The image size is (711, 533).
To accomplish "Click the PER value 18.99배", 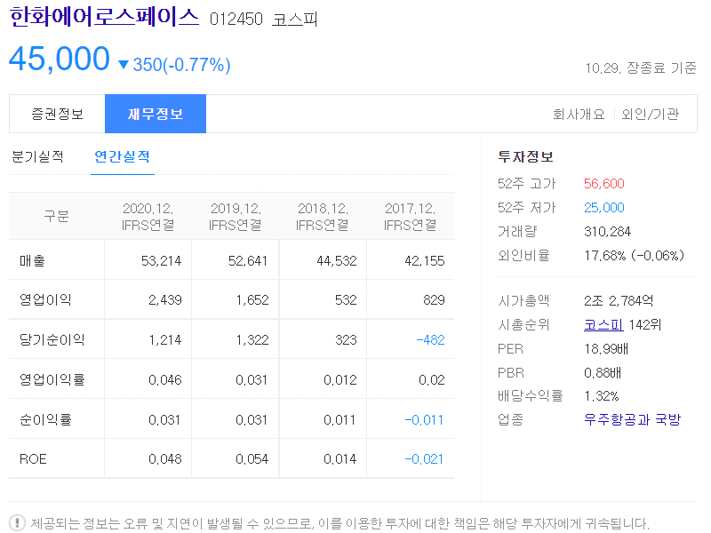I will [x=606, y=349].
